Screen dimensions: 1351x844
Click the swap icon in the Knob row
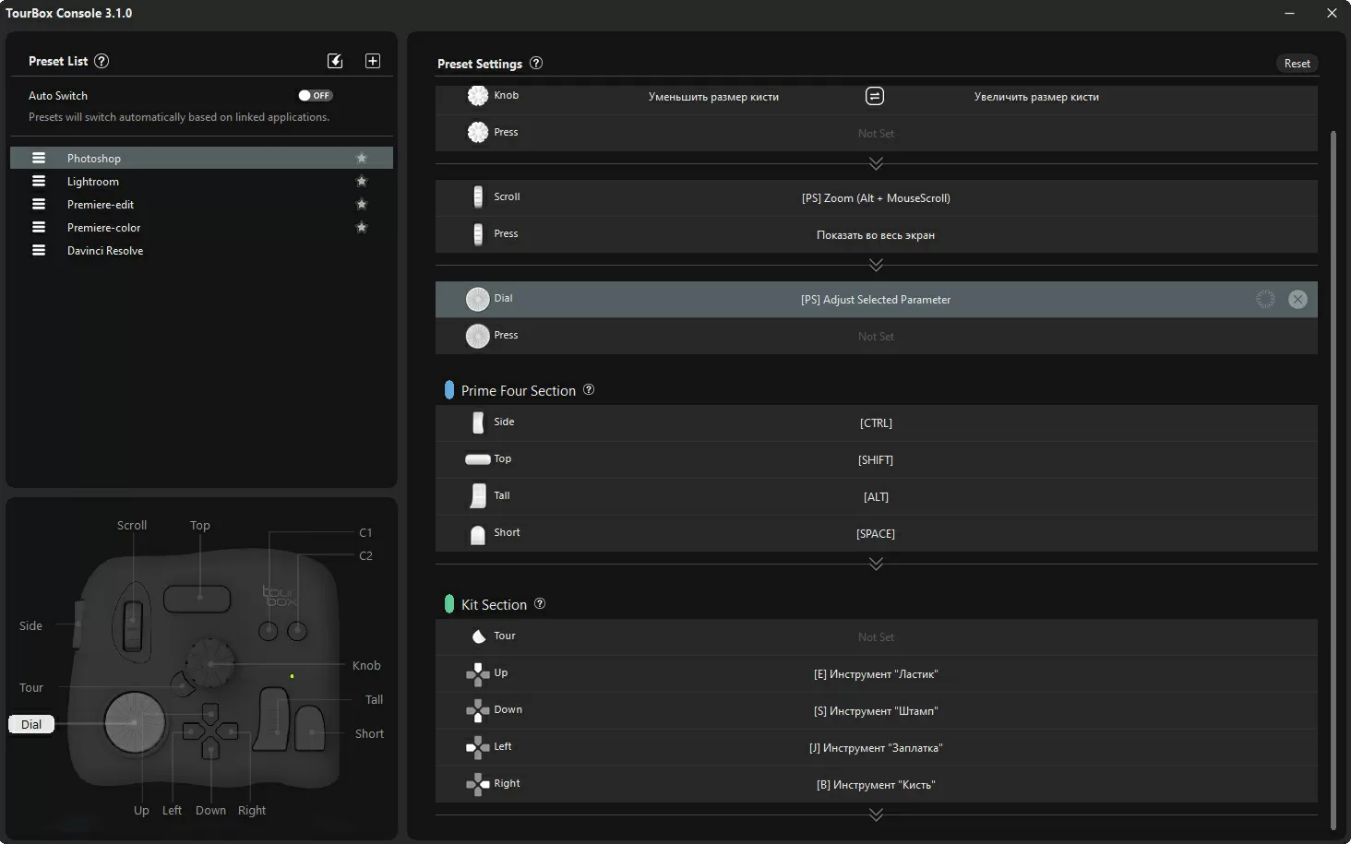(875, 96)
